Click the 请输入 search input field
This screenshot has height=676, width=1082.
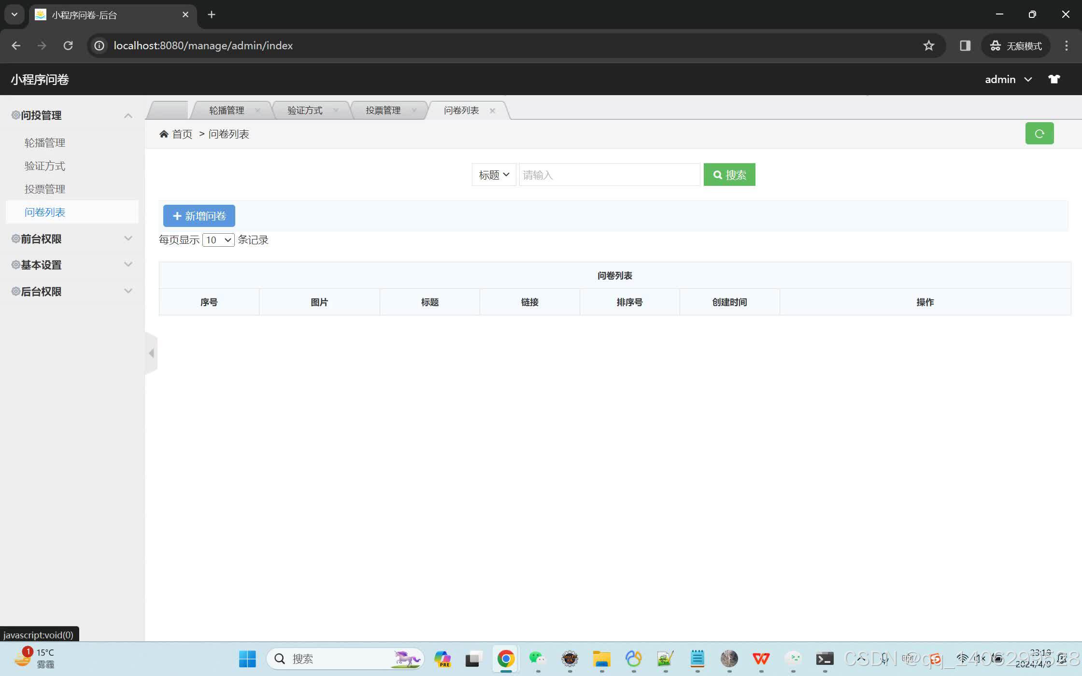click(x=609, y=175)
